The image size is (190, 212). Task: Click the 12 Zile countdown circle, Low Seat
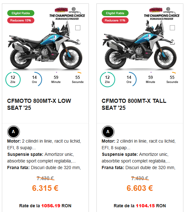(x=13, y=79)
